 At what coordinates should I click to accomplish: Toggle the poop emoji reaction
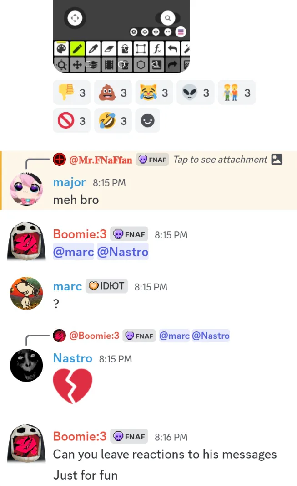point(113,93)
